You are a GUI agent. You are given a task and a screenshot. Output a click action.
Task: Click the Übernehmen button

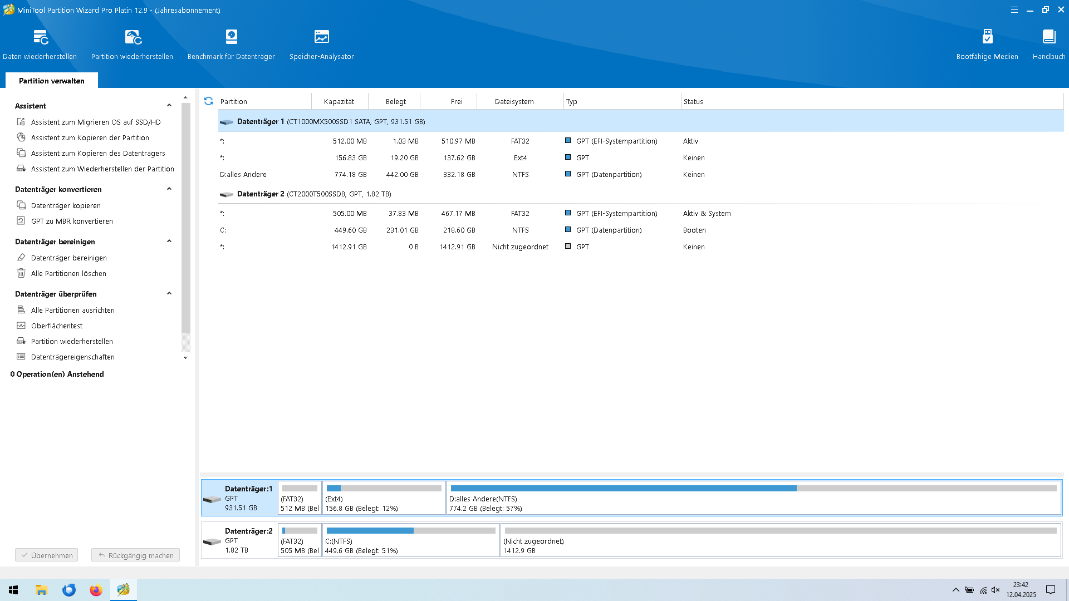46,555
